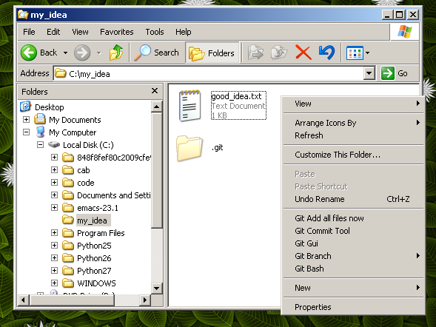Open the File menu
This screenshot has width=436, height=327.
[29, 32]
